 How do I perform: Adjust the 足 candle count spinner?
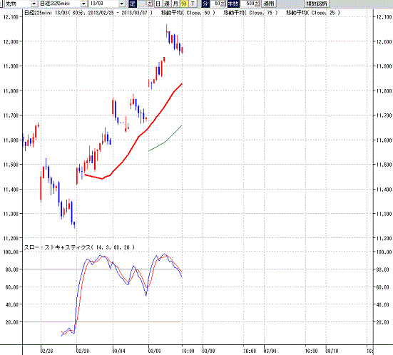pos(150,4)
